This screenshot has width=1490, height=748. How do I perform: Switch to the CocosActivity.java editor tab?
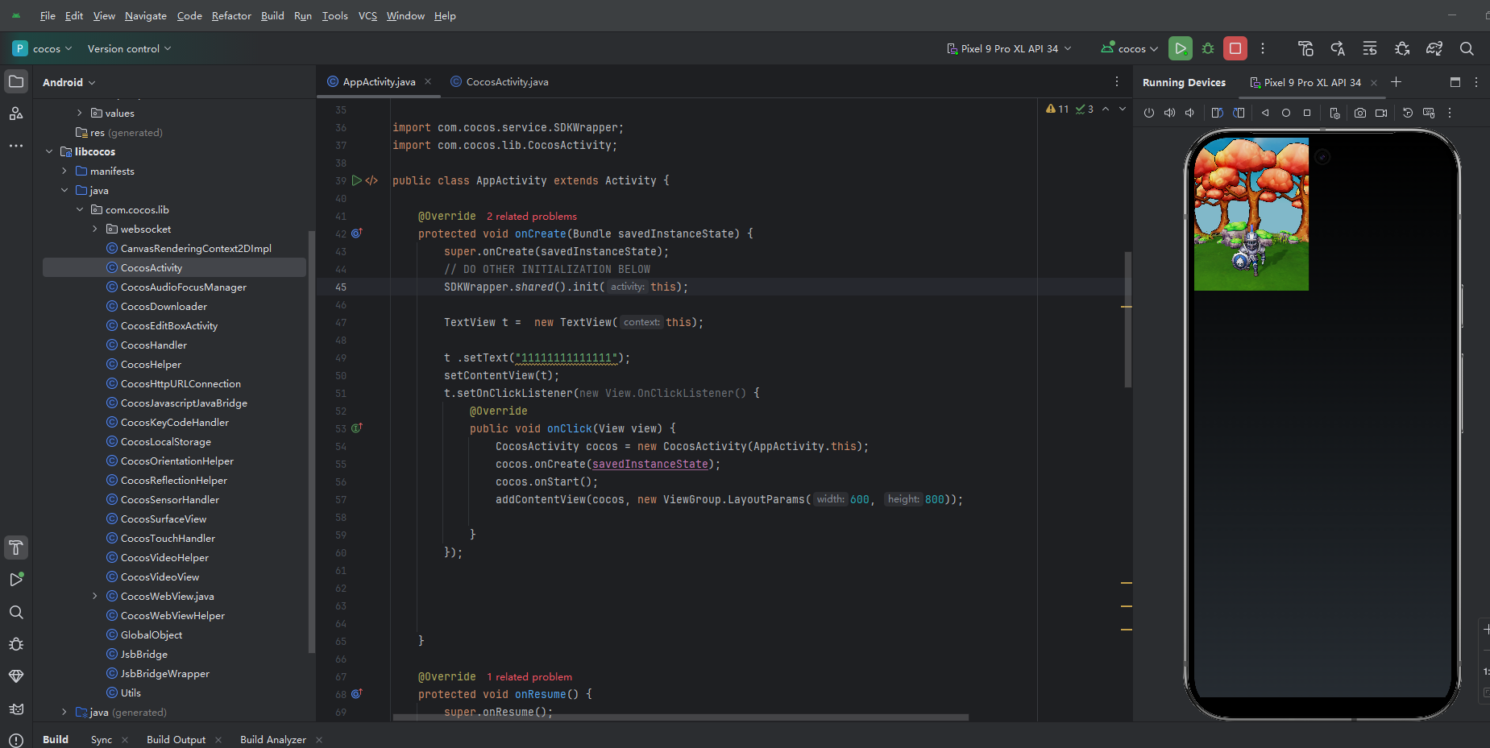507,81
